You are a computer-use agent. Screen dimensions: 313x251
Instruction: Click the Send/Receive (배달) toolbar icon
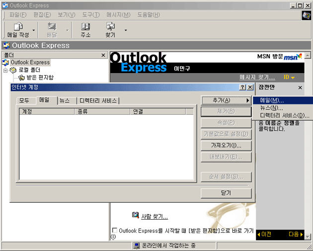pyautogui.click(x=52, y=26)
